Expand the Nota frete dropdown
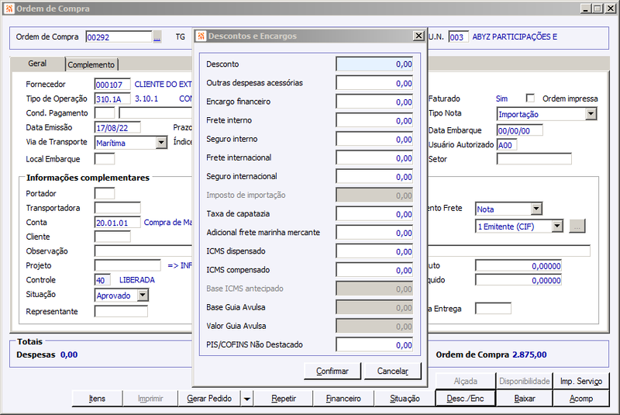Image resolution: width=620 pixels, height=415 pixels. 536,209
